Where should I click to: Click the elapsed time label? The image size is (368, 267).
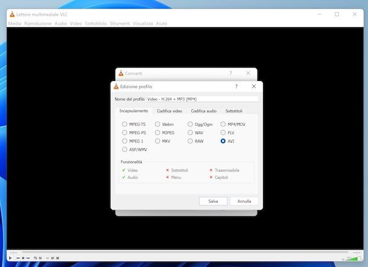click(13, 253)
